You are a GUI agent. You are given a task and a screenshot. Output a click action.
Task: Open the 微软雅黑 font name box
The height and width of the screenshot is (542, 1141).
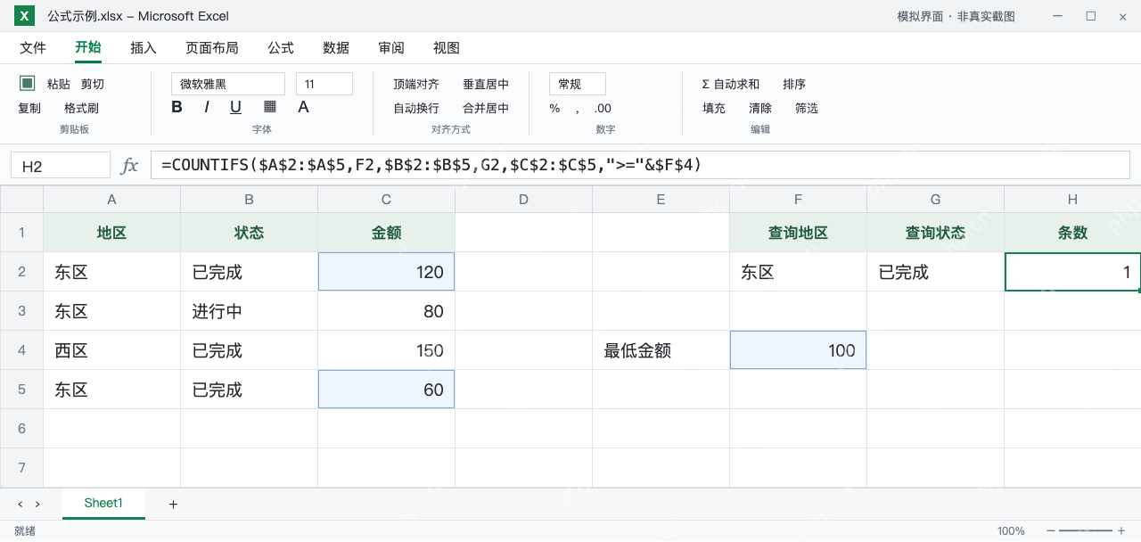(x=228, y=84)
